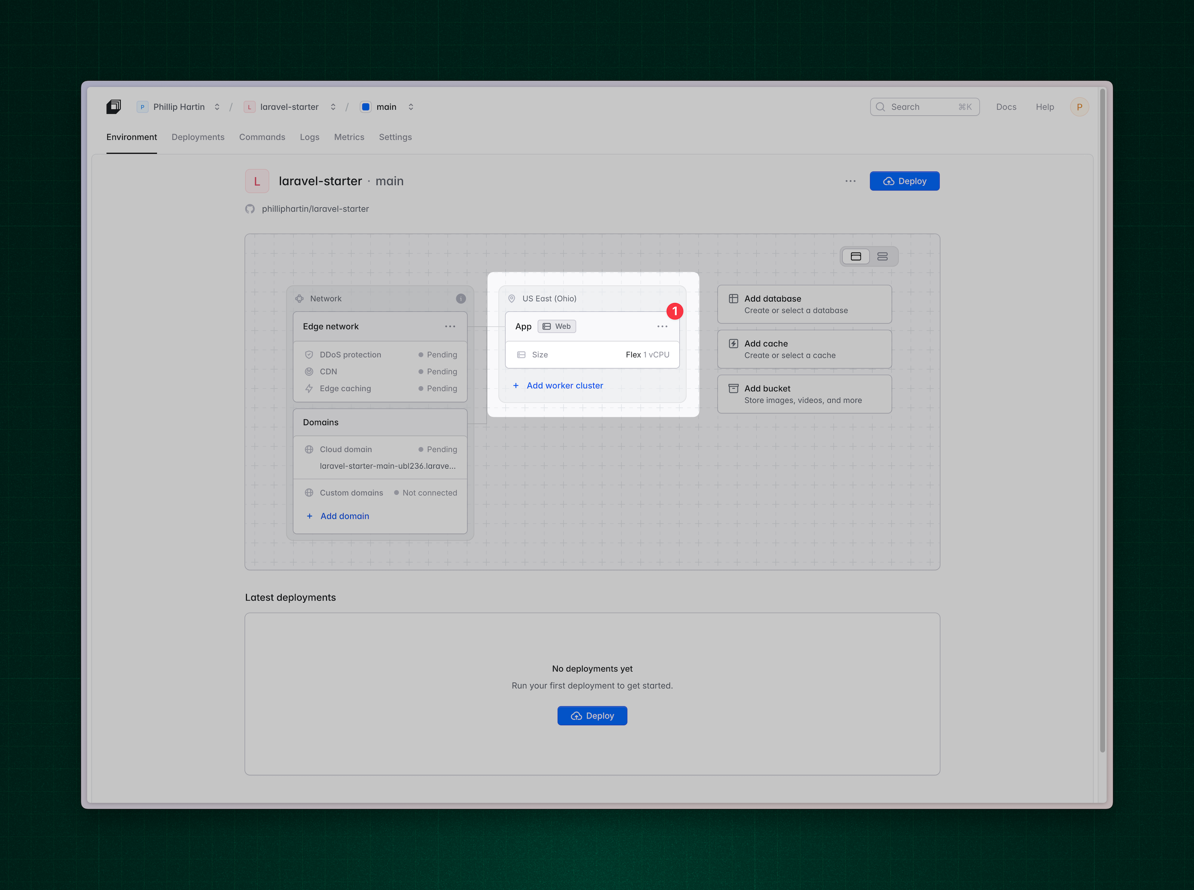Open environment three-dot menu beside Deploy
The image size is (1194, 890).
point(850,181)
